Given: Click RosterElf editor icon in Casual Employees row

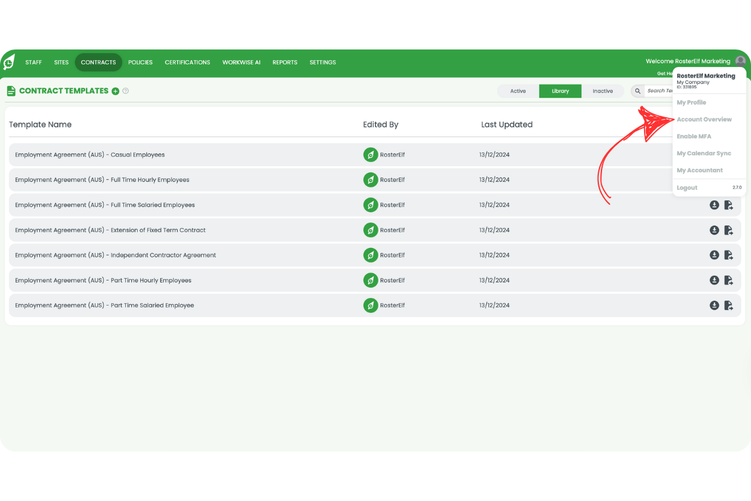Looking at the screenshot, I should coord(370,155).
